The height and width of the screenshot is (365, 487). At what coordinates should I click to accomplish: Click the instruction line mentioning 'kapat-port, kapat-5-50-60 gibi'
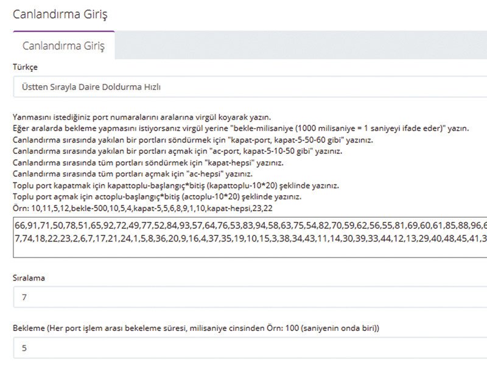(x=193, y=140)
